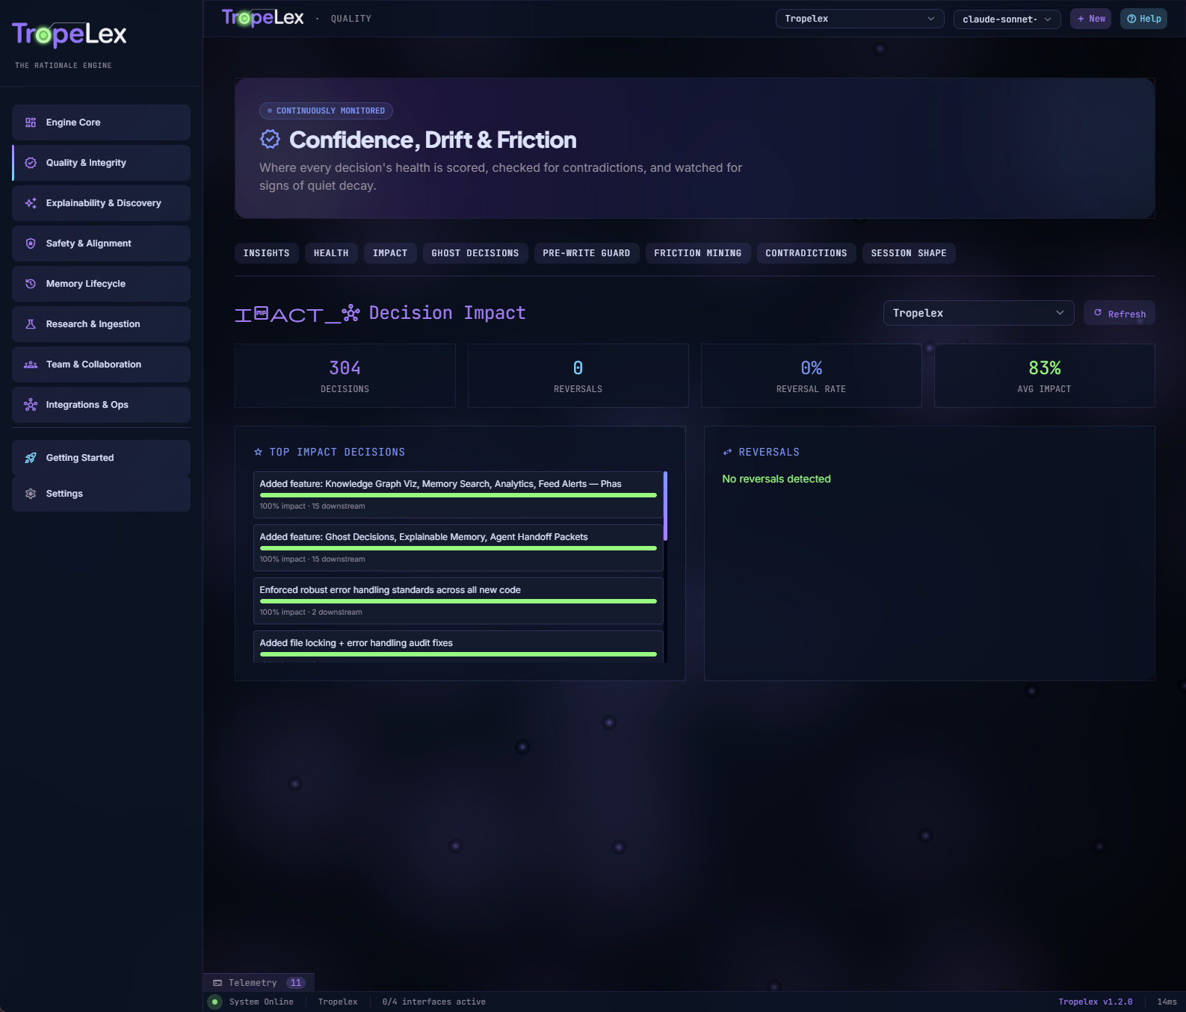Click the reversal arrows icon beside Reversals heading
The image size is (1186, 1012).
(727, 452)
